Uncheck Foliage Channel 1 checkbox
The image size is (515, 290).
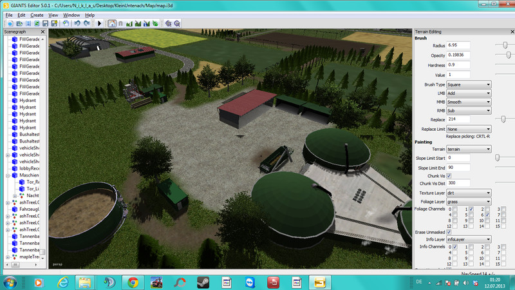click(x=471, y=209)
